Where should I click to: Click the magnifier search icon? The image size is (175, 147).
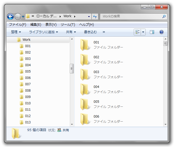point(164,16)
